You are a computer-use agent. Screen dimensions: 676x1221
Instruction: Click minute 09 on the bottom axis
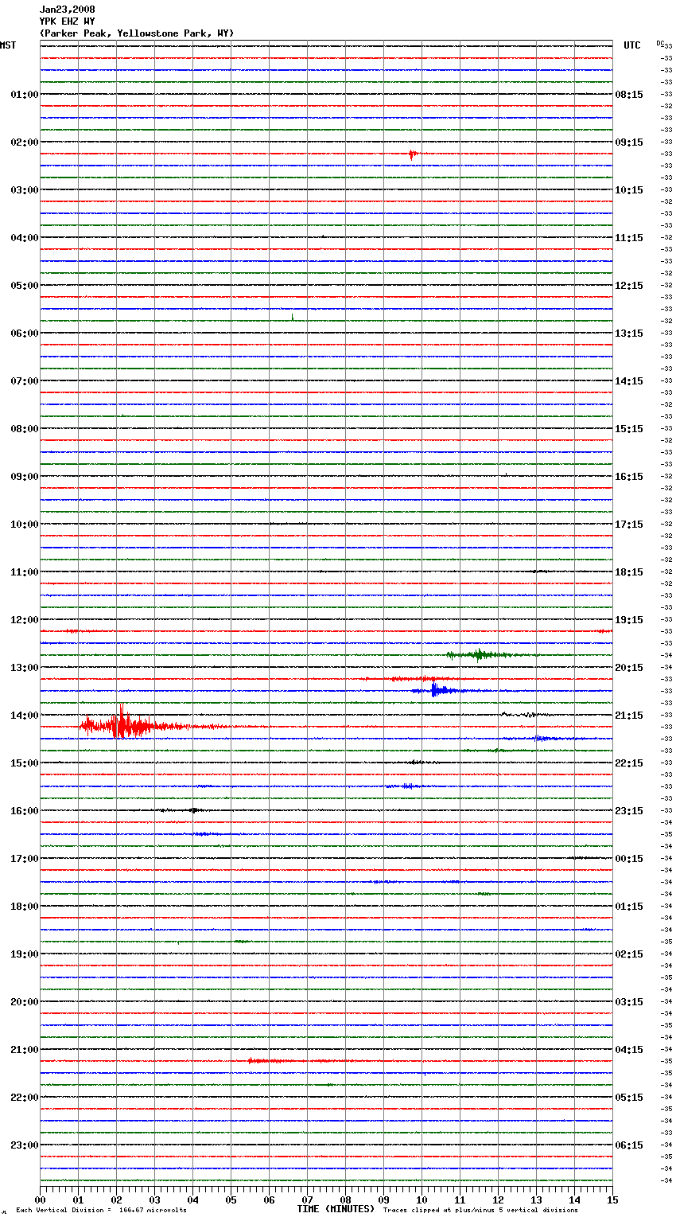click(x=384, y=1200)
